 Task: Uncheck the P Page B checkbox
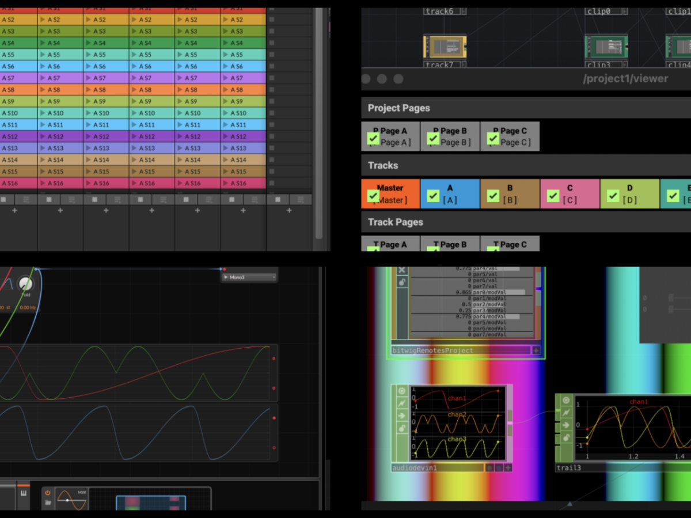(x=433, y=139)
